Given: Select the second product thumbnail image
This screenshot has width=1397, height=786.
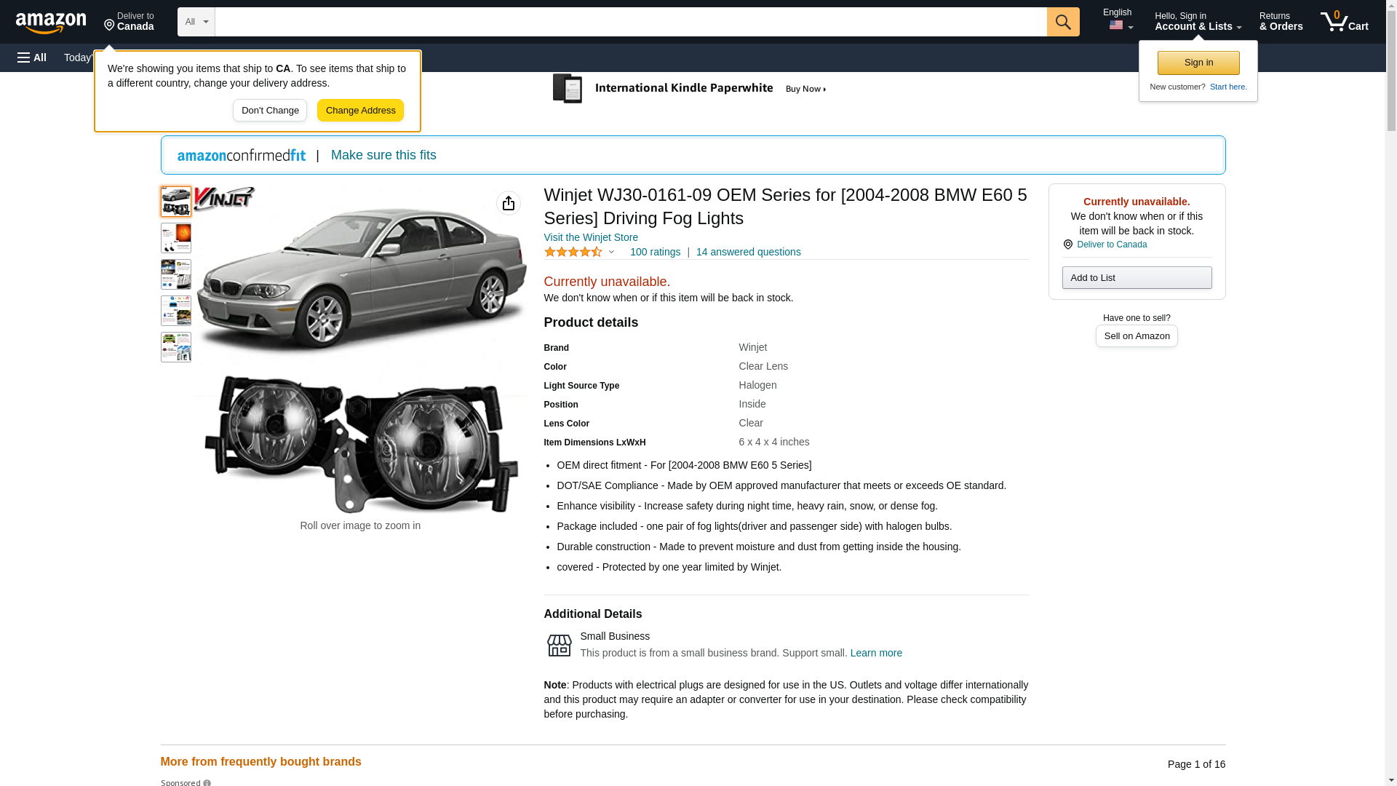Looking at the screenshot, I should (x=175, y=238).
